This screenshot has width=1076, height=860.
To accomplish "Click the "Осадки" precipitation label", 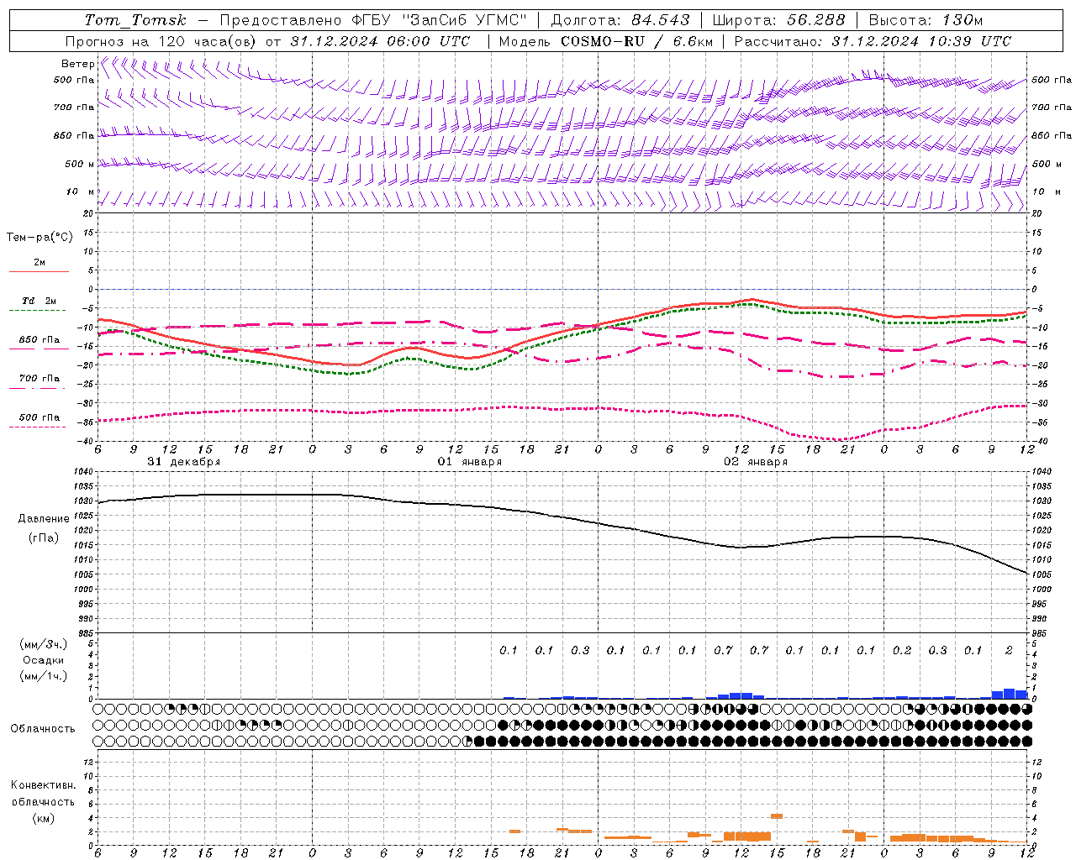I will tap(44, 660).
